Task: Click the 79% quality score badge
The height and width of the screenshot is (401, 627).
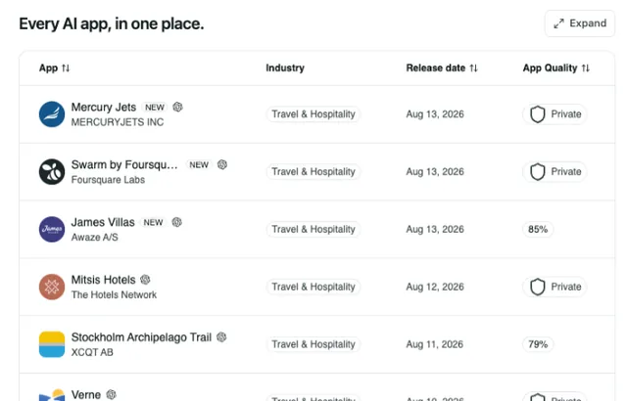Action: (538, 344)
